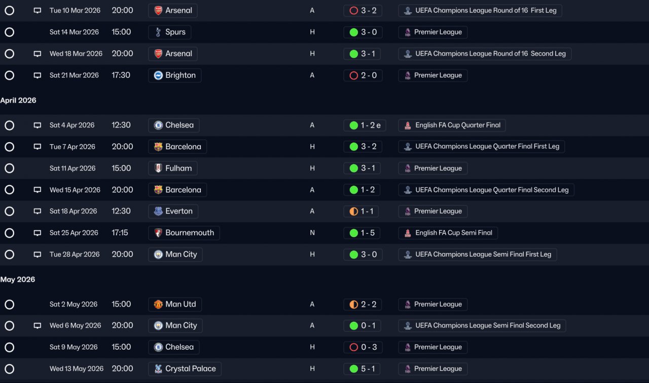Open the English FA Cup Semi Final competition link
The image size is (649, 383).
tap(448, 233)
